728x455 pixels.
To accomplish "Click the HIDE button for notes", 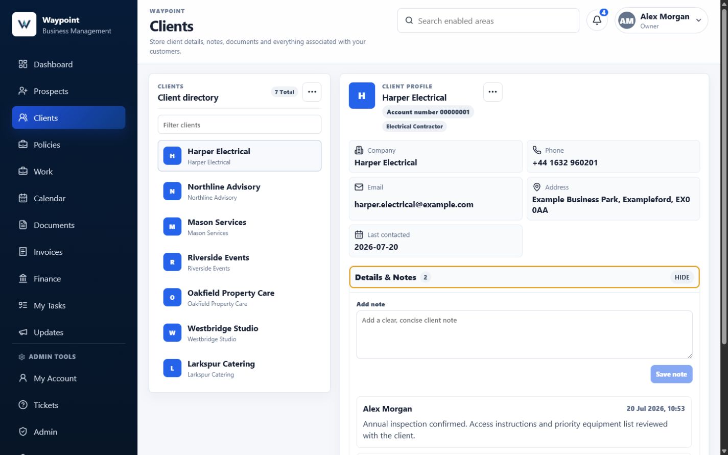I will click(x=682, y=277).
